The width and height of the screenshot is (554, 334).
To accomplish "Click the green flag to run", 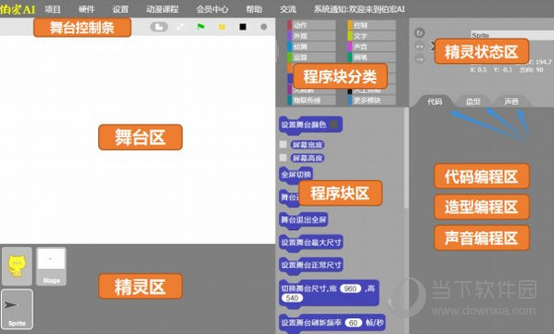I will (201, 27).
